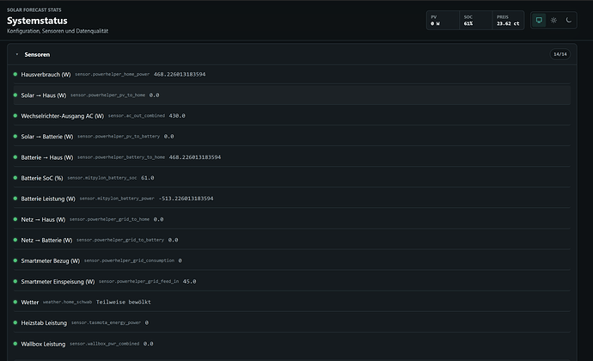
Task: Click the Wetter sensor label
Action: pos(30,303)
